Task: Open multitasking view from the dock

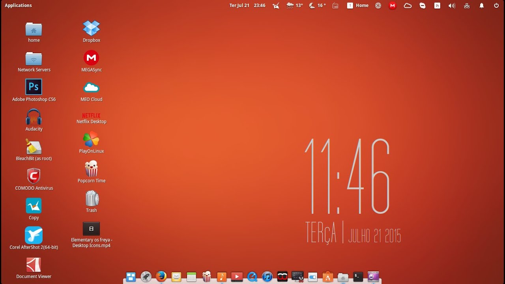Action: (131, 277)
